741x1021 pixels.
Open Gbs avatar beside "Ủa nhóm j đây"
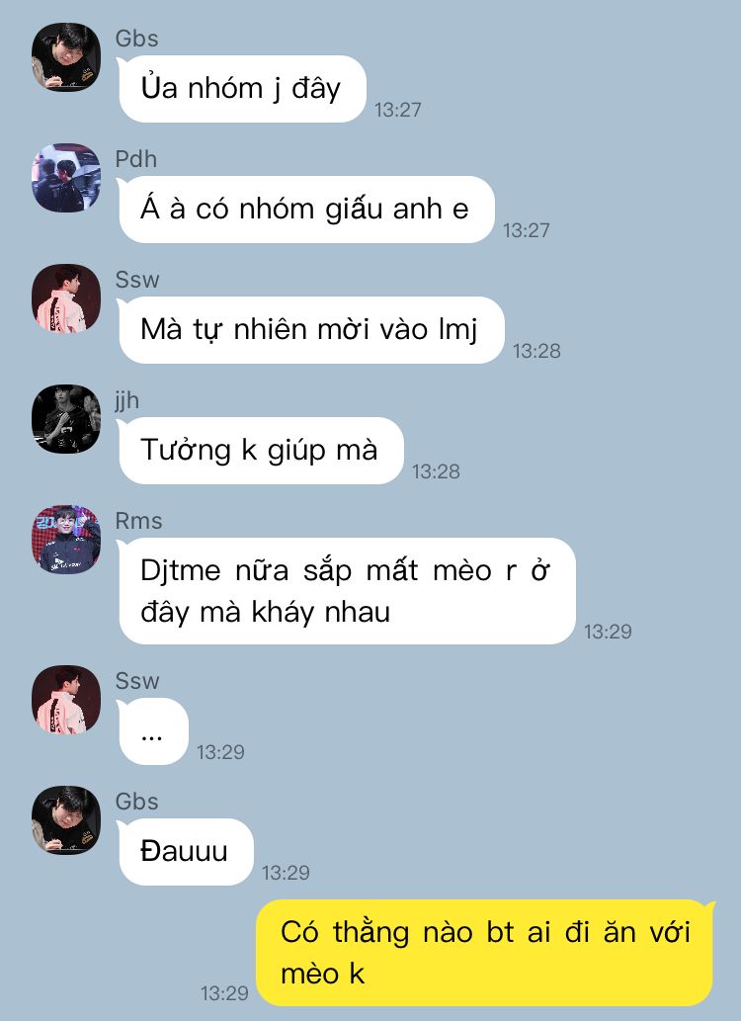[x=66, y=57]
